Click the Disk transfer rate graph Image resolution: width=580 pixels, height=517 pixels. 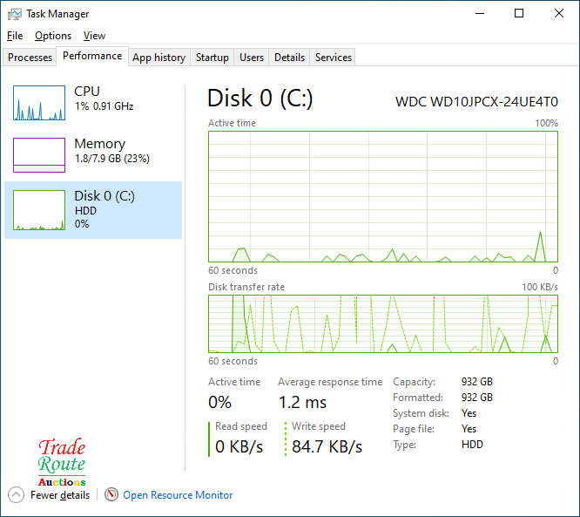(382, 323)
